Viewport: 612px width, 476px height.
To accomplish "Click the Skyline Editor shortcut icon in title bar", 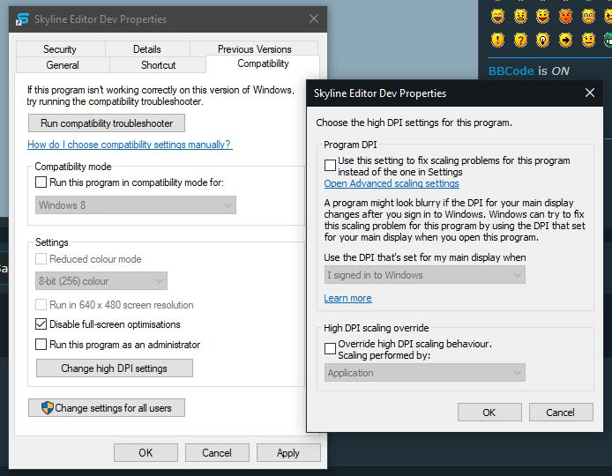I will 22,19.
